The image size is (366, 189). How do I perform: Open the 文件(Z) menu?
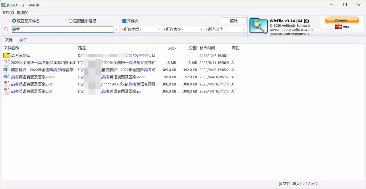coord(8,12)
